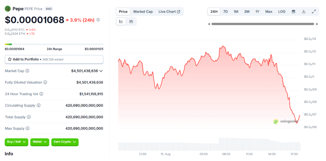326x161 pixels.
Task: Select the 3M time range
Action: (247, 11)
